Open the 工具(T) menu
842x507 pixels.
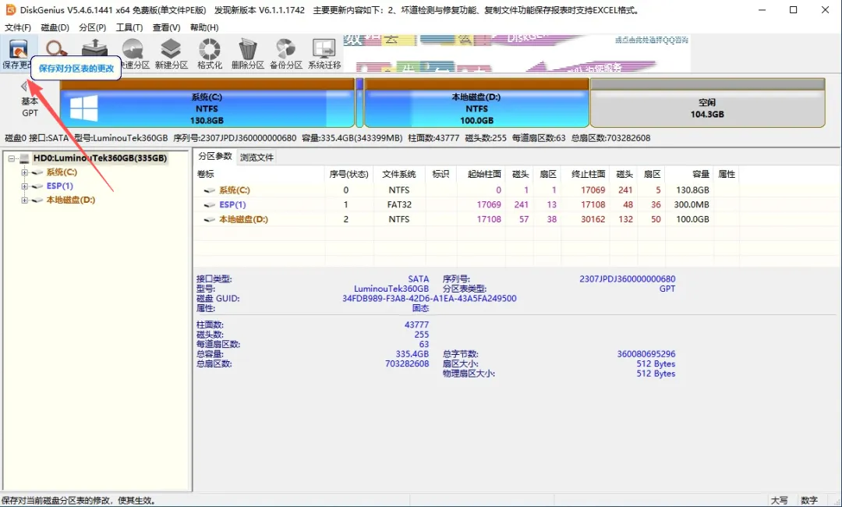[x=129, y=27]
